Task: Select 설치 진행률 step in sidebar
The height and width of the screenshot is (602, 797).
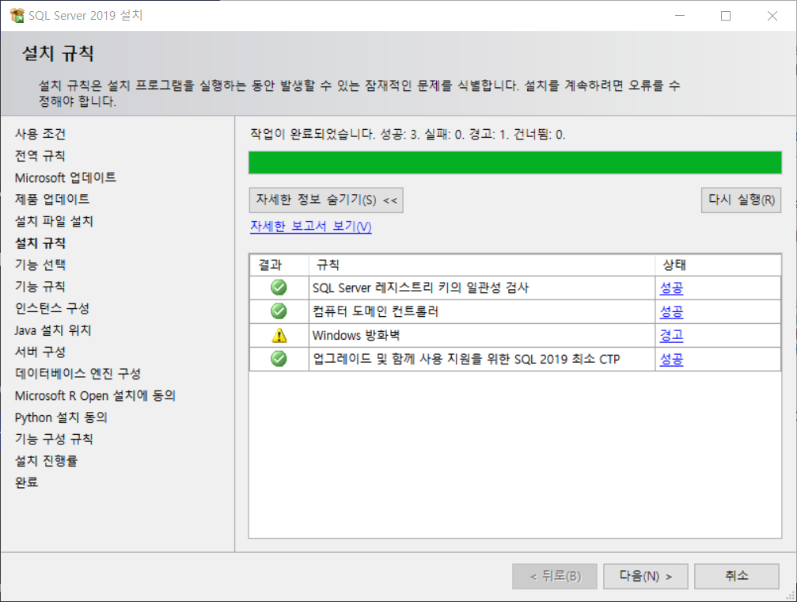Action: (46, 460)
